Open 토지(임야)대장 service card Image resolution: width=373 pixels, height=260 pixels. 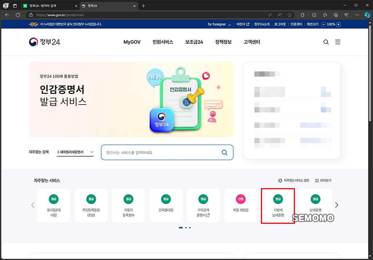tap(54, 205)
